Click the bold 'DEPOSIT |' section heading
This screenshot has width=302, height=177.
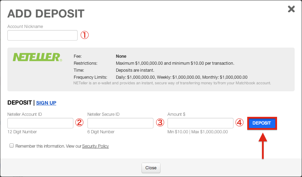click(21, 102)
